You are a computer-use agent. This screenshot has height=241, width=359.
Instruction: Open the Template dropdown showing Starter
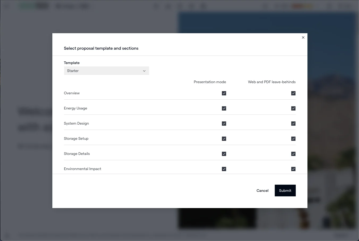coord(106,71)
